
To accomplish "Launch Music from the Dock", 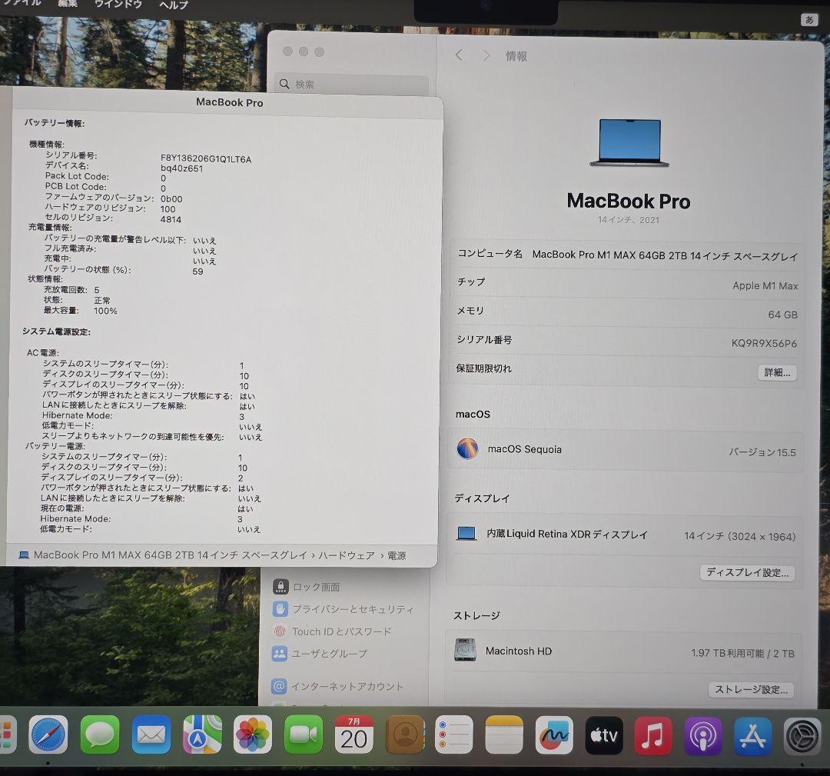I will [653, 734].
